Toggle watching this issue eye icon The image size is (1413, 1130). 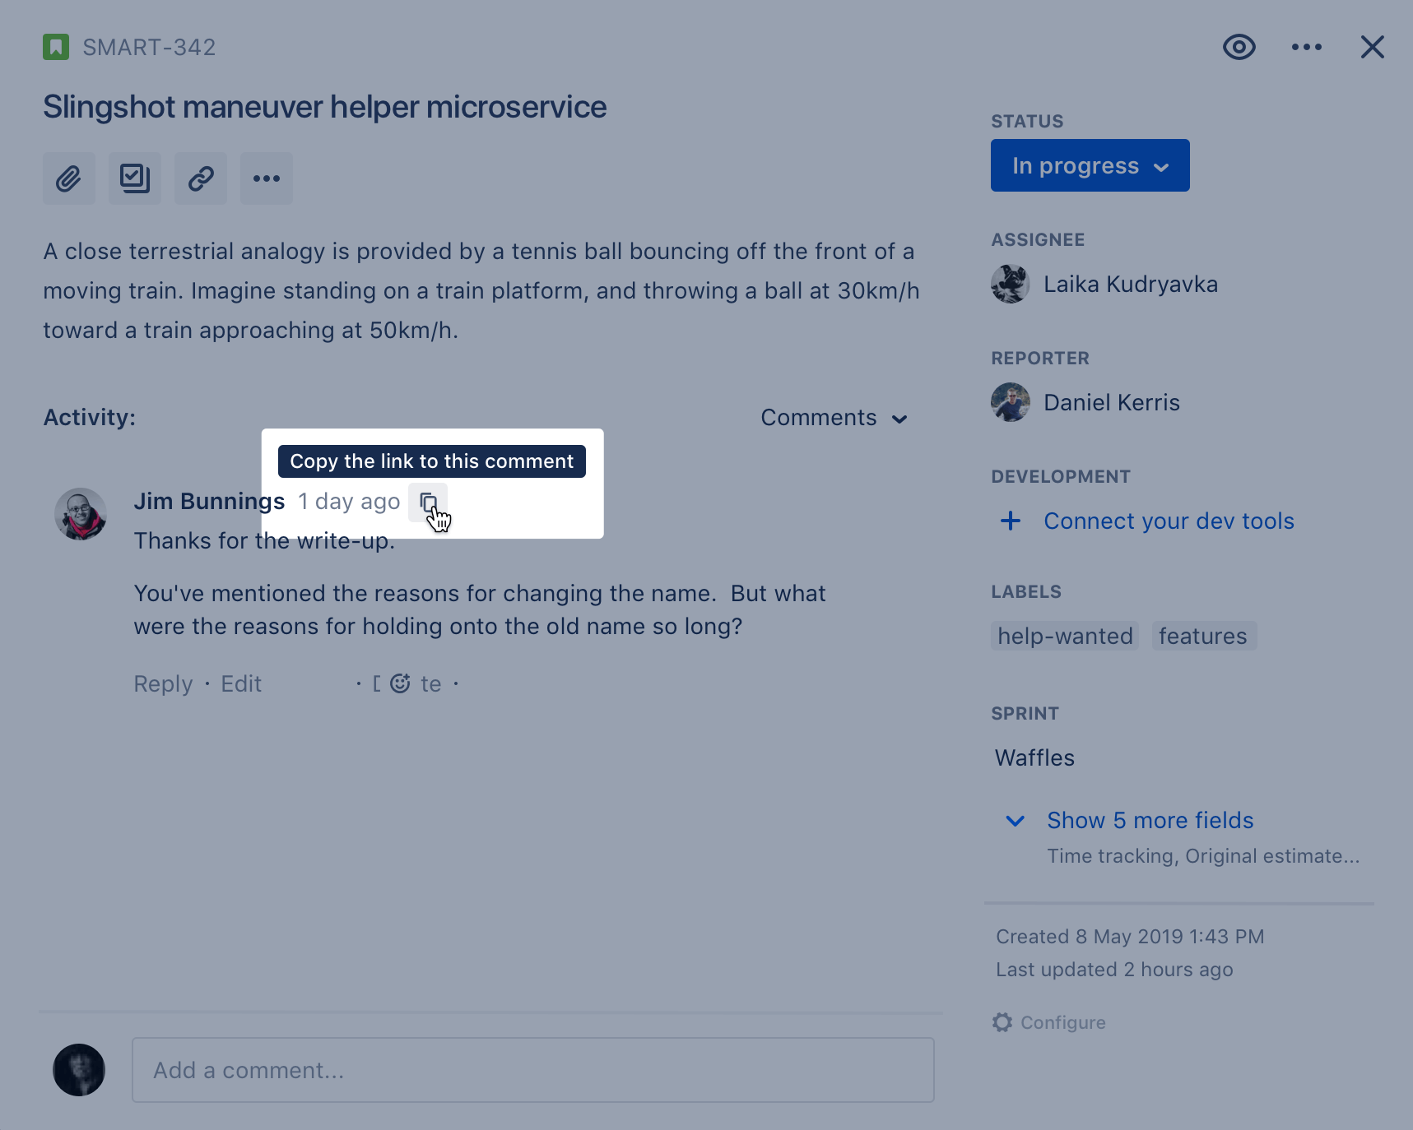1239,48
